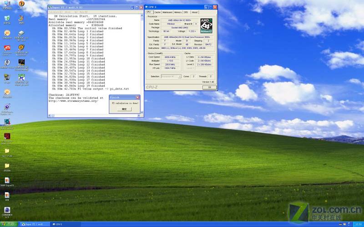Switch to the CPU-Z taskbar button

point(66,224)
